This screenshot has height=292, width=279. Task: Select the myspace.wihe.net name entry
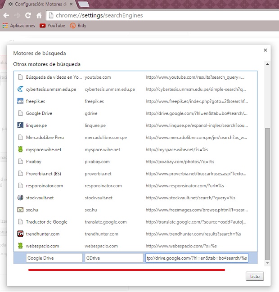[44, 149]
